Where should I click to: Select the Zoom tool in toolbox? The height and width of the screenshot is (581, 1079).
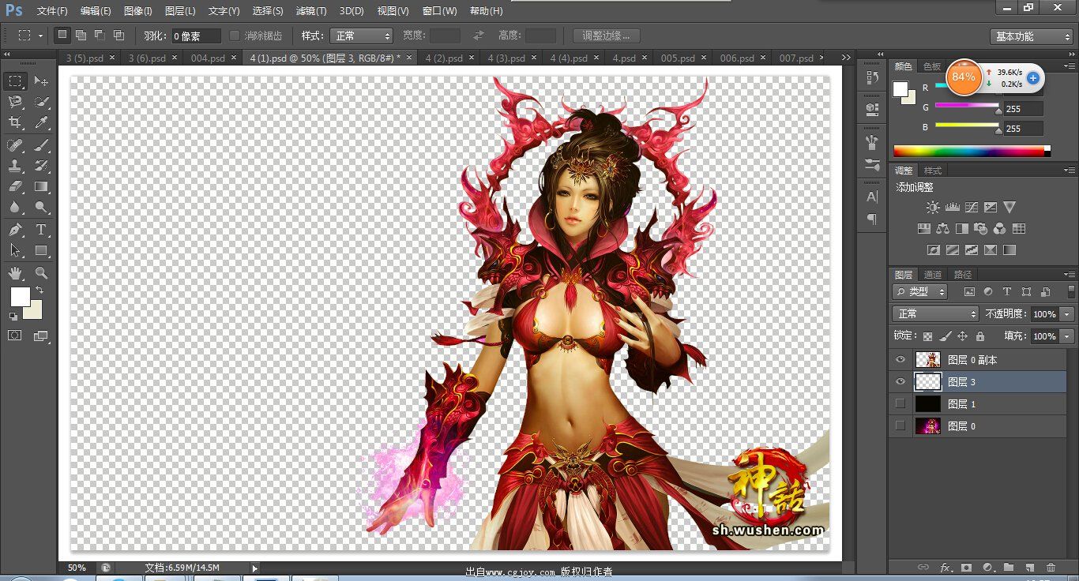click(41, 273)
